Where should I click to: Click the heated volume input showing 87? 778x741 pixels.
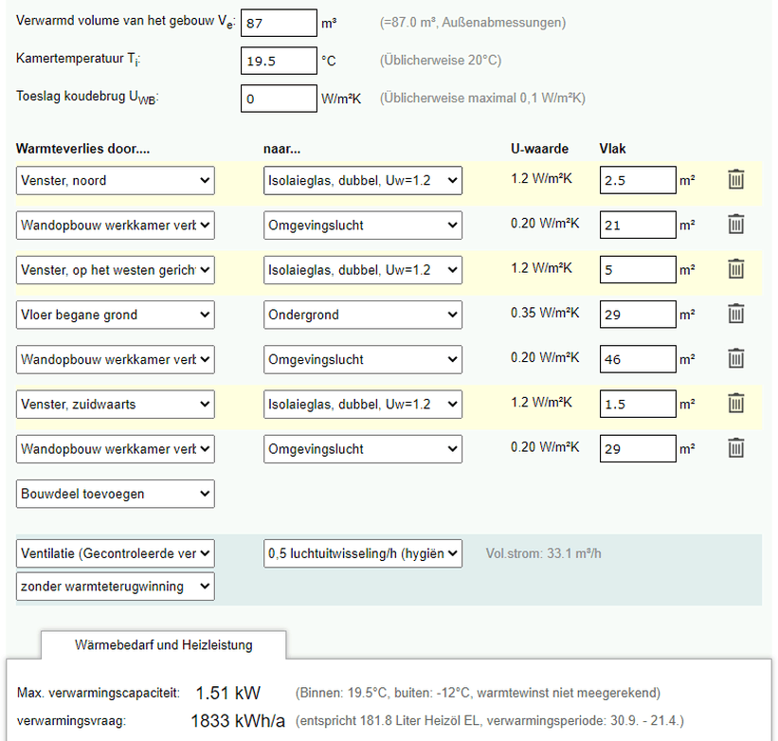pos(278,23)
